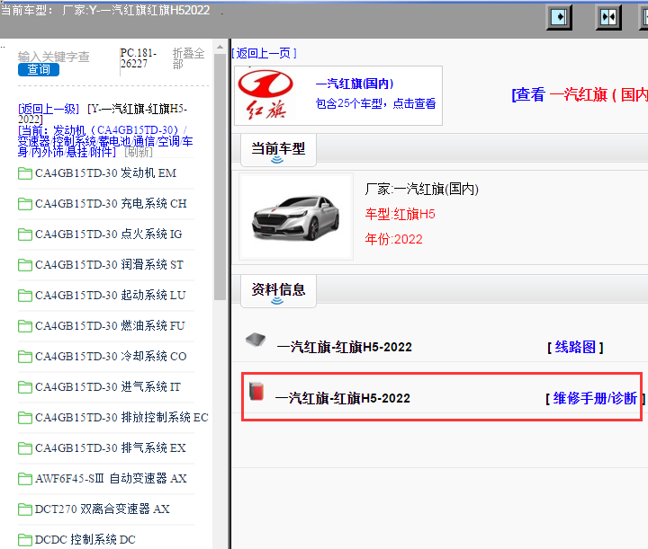Click the PC.181-26227 text
The height and width of the screenshot is (549, 648).
(139, 58)
